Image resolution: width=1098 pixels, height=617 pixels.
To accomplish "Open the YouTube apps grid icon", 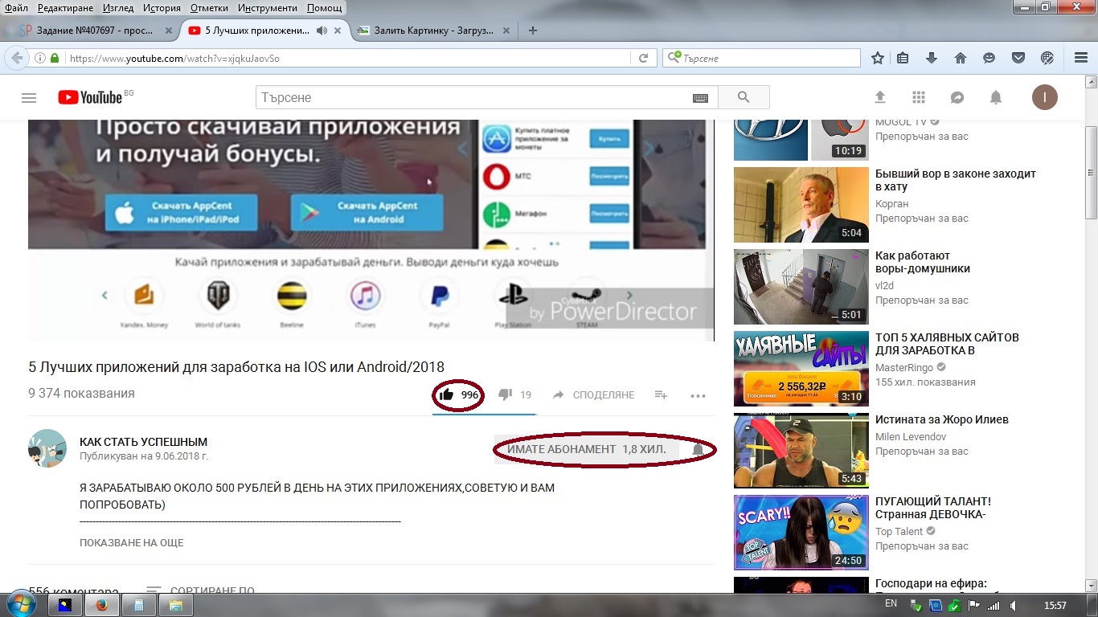I will tap(919, 97).
